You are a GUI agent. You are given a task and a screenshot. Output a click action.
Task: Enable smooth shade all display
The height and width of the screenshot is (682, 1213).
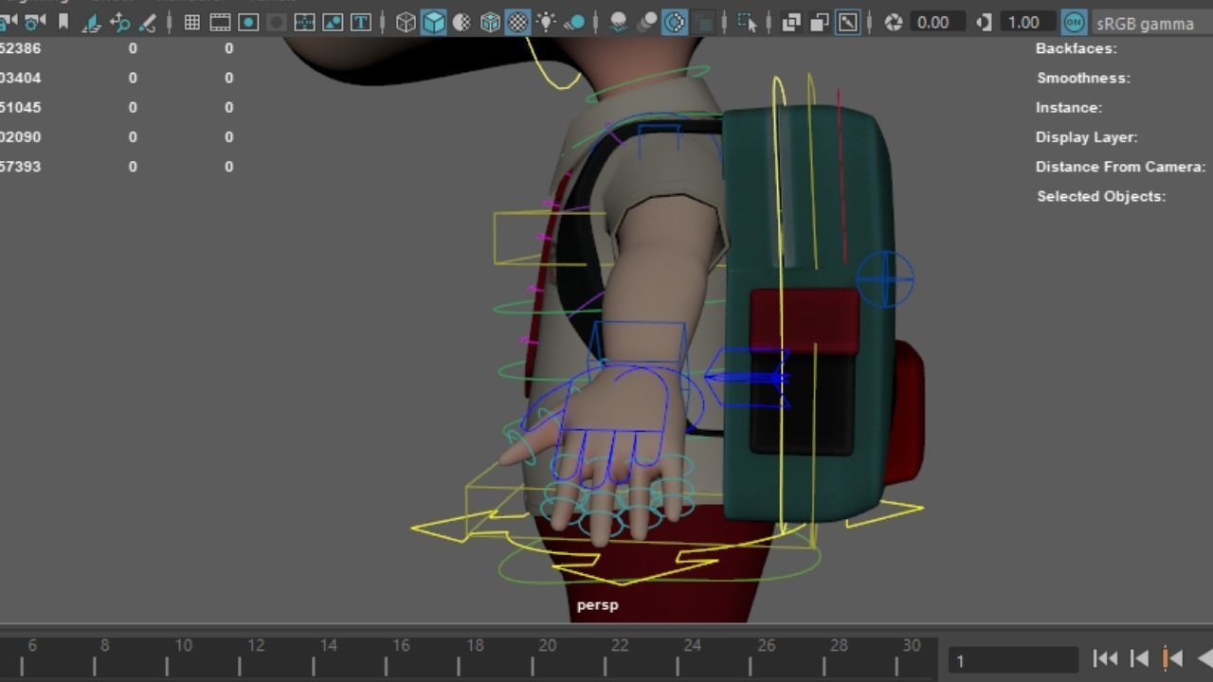pyautogui.click(x=434, y=22)
